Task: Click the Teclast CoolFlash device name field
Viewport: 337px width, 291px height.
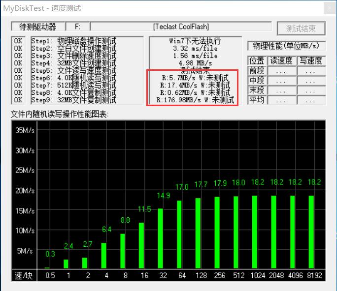Action: (181, 27)
